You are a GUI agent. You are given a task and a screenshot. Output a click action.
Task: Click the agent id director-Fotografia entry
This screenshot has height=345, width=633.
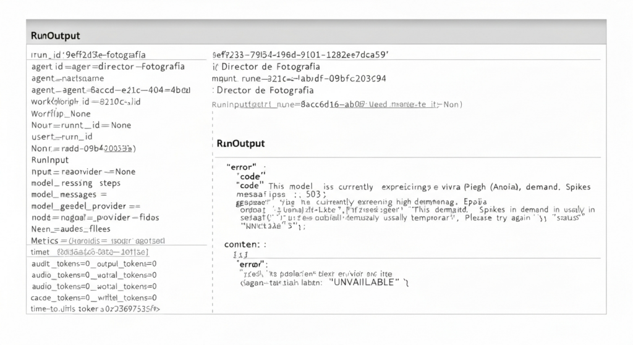[x=108, y=67]
